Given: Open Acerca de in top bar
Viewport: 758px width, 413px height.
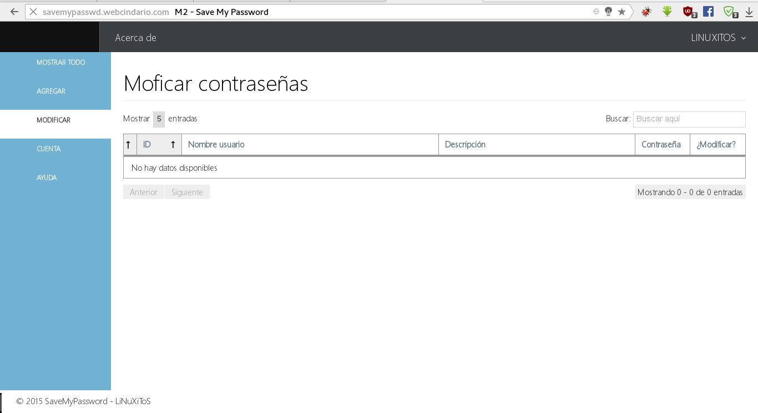Looking at the screenshot, I should pyautogui.click(x=135, y=38).
